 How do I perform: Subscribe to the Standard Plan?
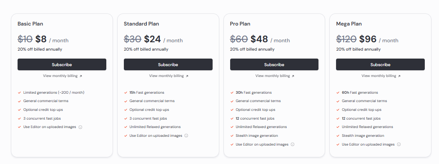click(x=168, y=64)
